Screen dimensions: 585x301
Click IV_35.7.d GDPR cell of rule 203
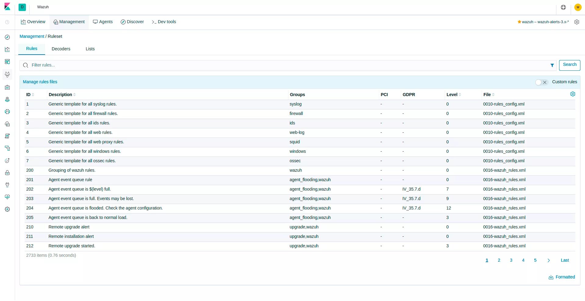point(411,199)
